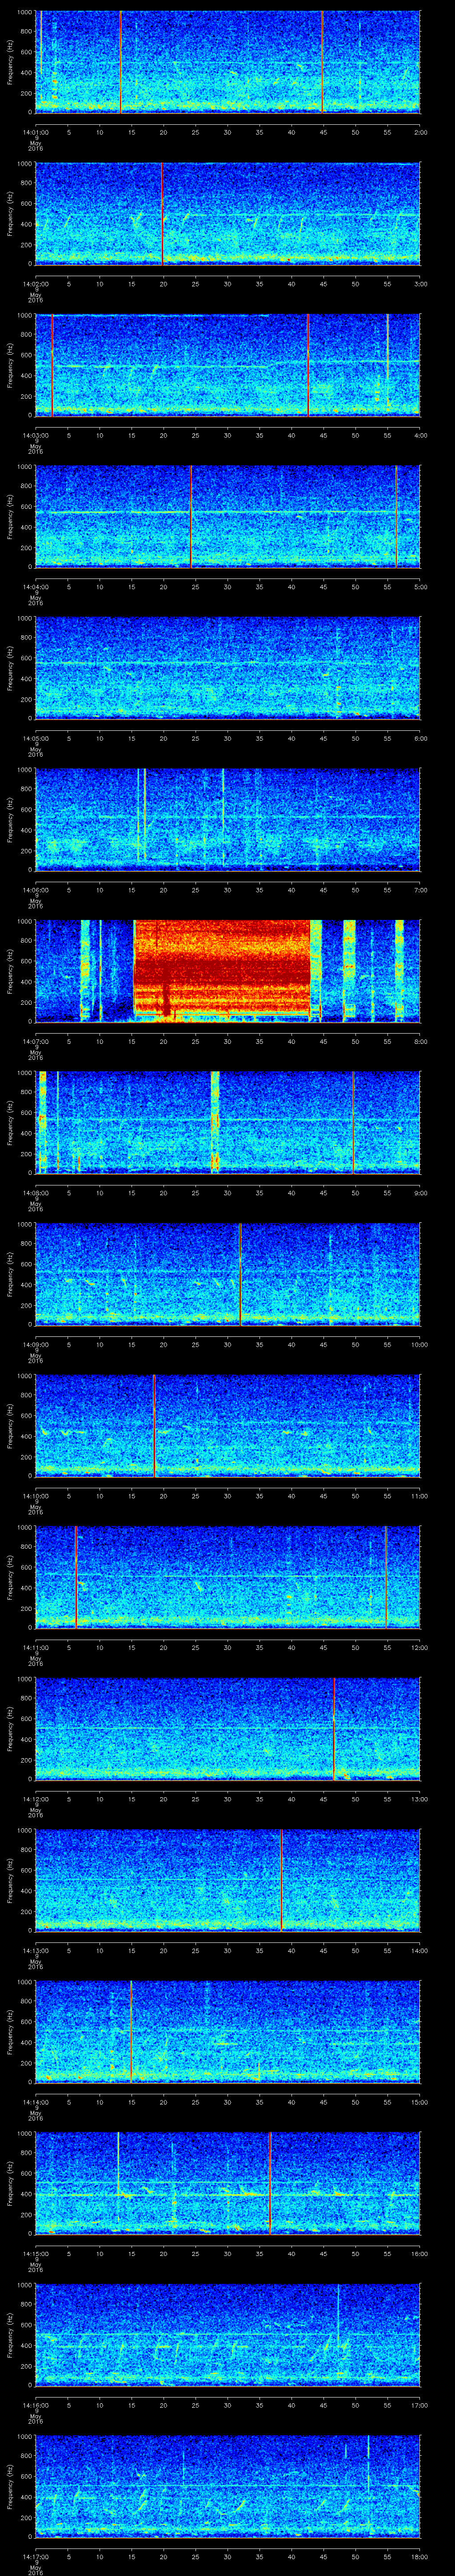Click the red marker near 24 s in the 14:04:00 spectrogram

click(191, 516)
